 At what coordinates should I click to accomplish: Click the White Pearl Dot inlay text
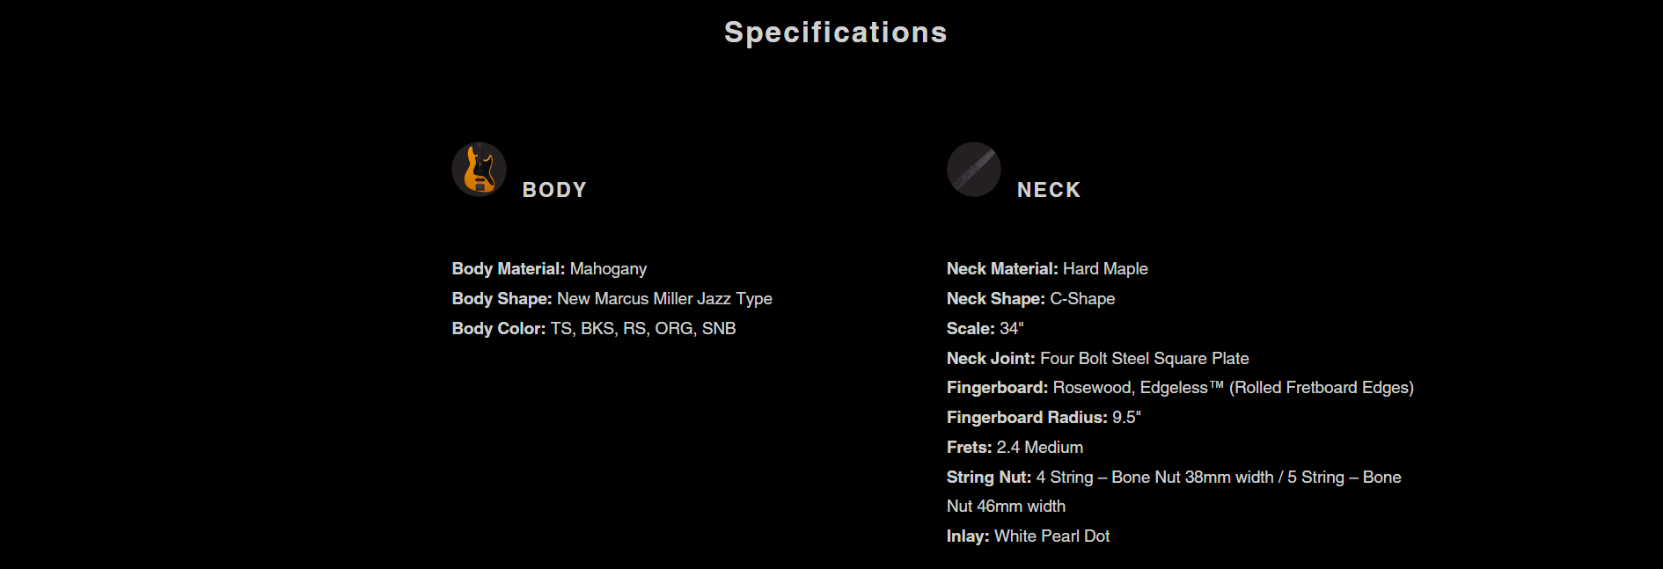coord(1051,536)
